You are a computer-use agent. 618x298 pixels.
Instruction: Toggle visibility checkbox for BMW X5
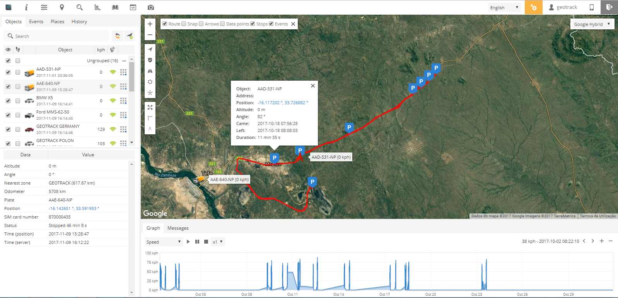coord(8,101)
